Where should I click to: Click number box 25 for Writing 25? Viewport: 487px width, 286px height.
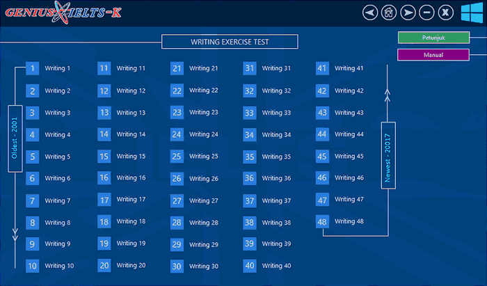click(177, 157)
